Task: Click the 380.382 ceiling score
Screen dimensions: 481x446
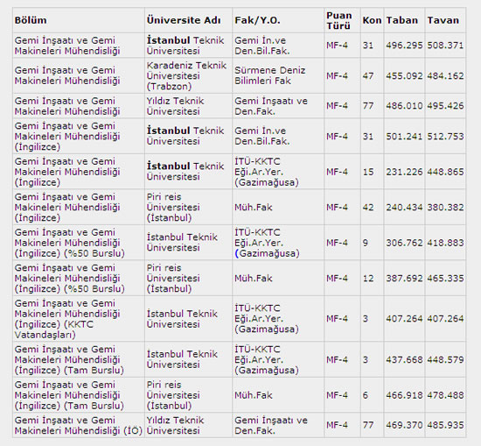Action: point(445,207)
